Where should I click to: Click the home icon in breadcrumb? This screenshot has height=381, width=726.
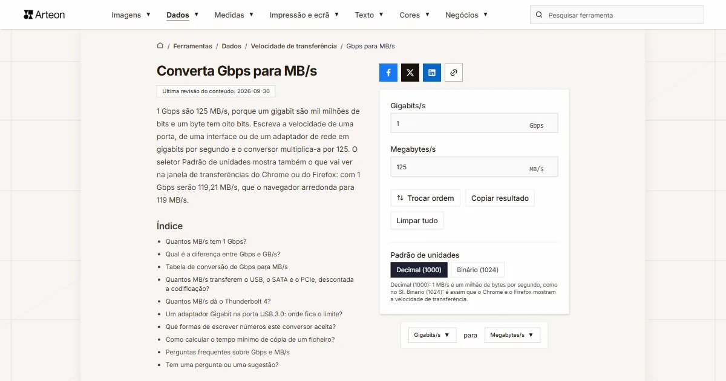click(160, 46)
